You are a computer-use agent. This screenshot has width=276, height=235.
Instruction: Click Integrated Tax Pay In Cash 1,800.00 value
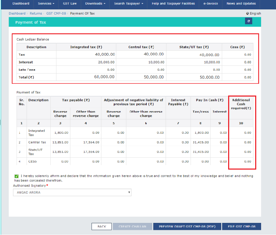(201, 133)
